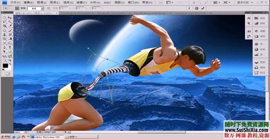Image resolution: width=270 pixels, height=139 pixels.
Task: Pick the Horizontal Type tool
Action: (10, 47)
